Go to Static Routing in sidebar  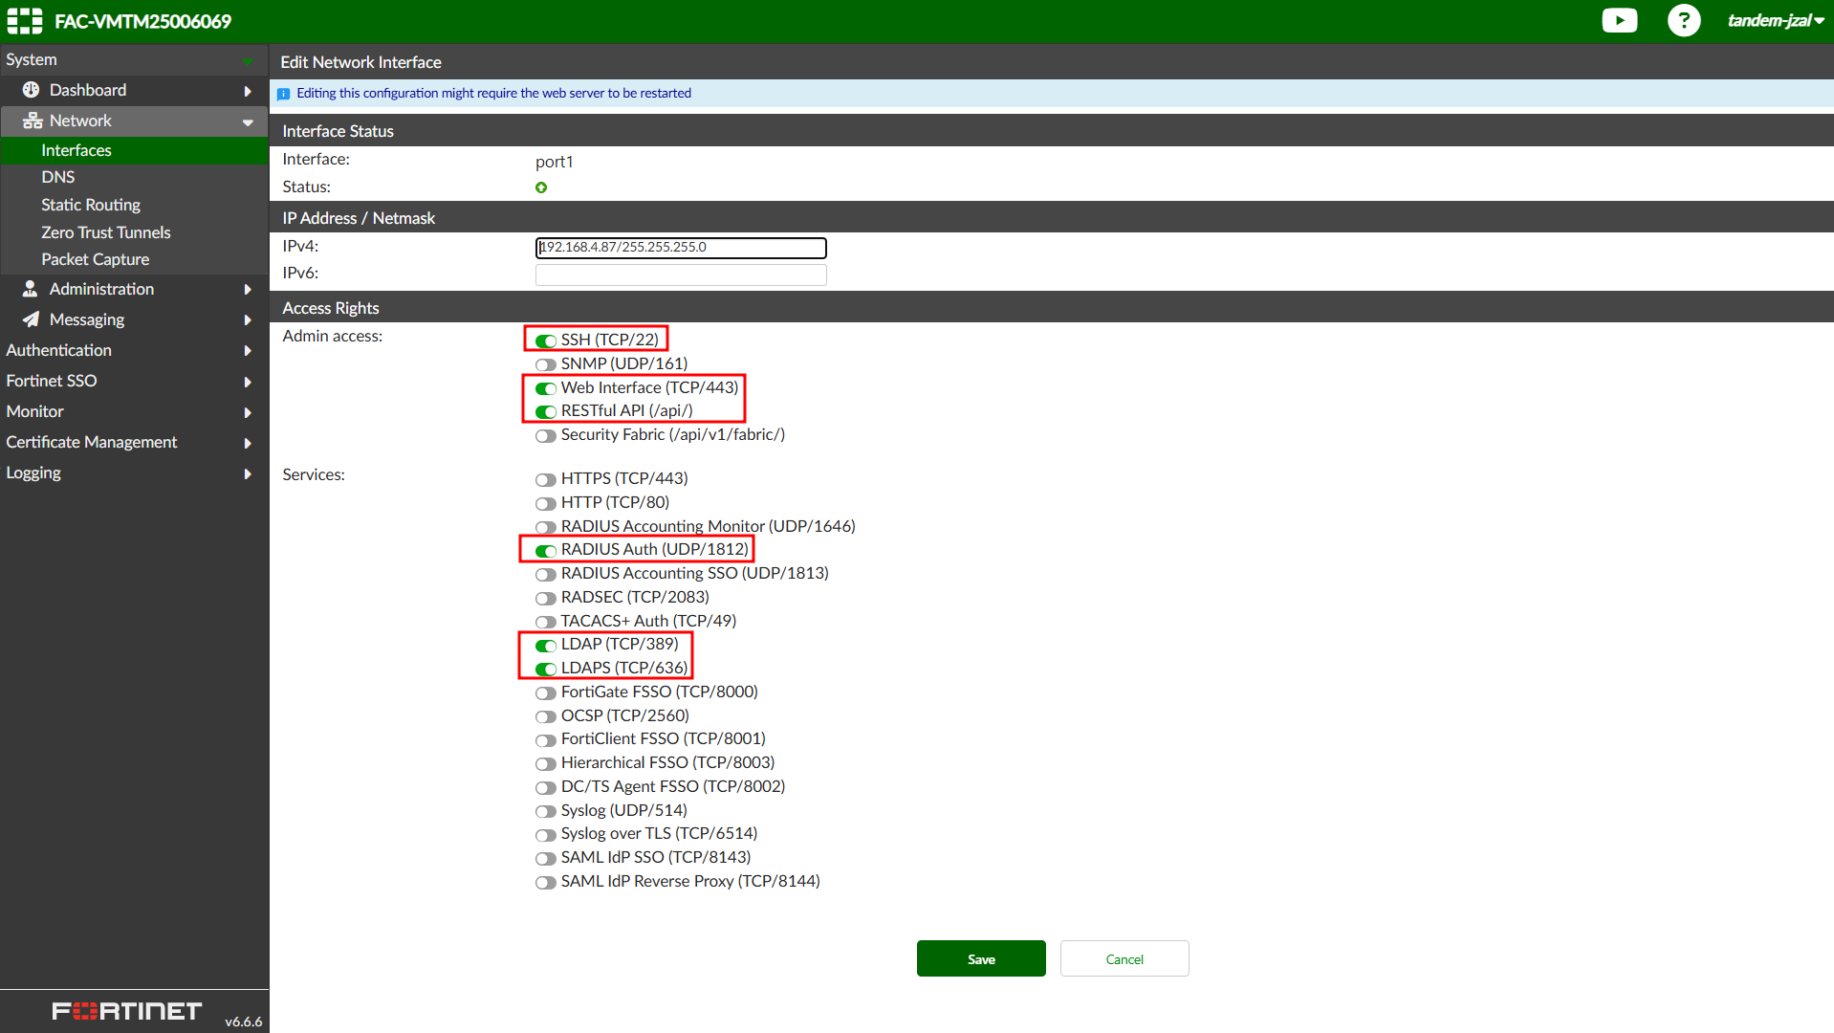(x=91, y=205)
